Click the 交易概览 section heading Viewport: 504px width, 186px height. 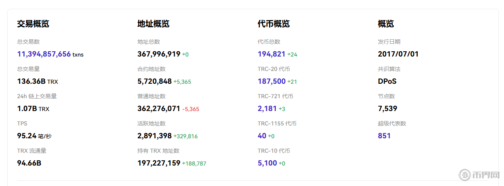point(33,24)
